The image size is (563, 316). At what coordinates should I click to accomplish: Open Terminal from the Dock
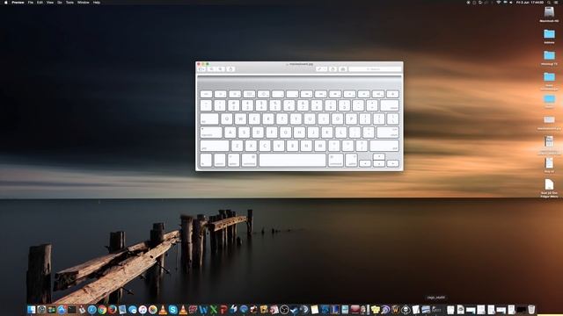(72, 309)
